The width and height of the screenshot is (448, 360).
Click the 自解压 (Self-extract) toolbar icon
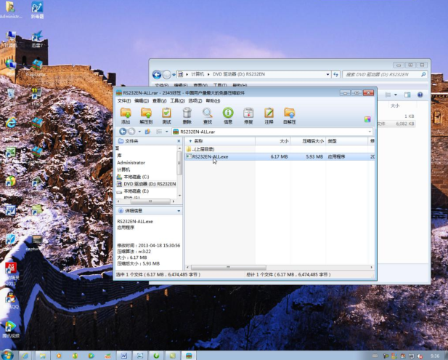[x=290, y=116]
